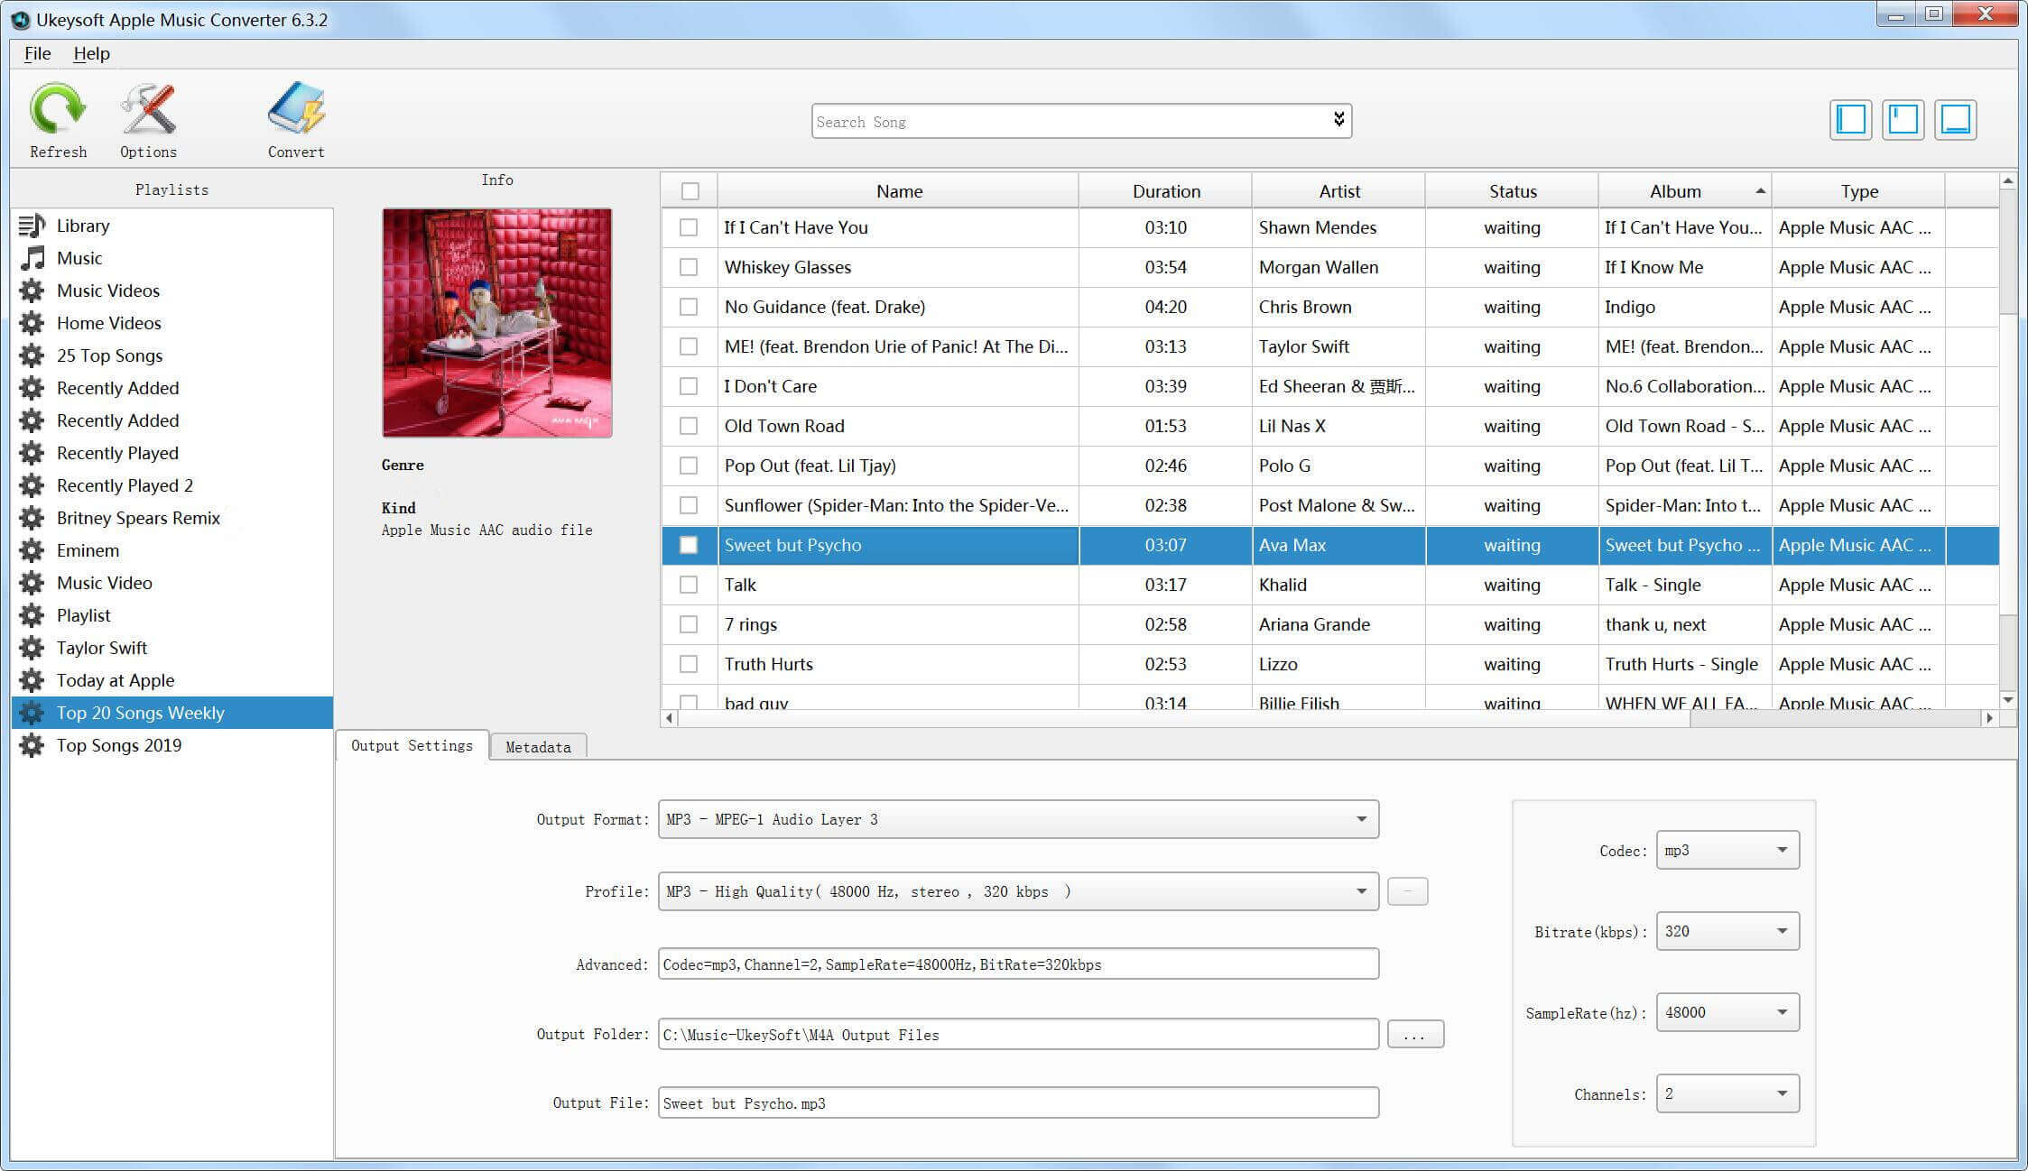Open the Britney Spears Remix playlist
2028x1171 pixels.
click(138, 518)
